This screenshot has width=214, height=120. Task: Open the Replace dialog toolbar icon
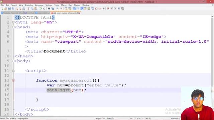53,9
